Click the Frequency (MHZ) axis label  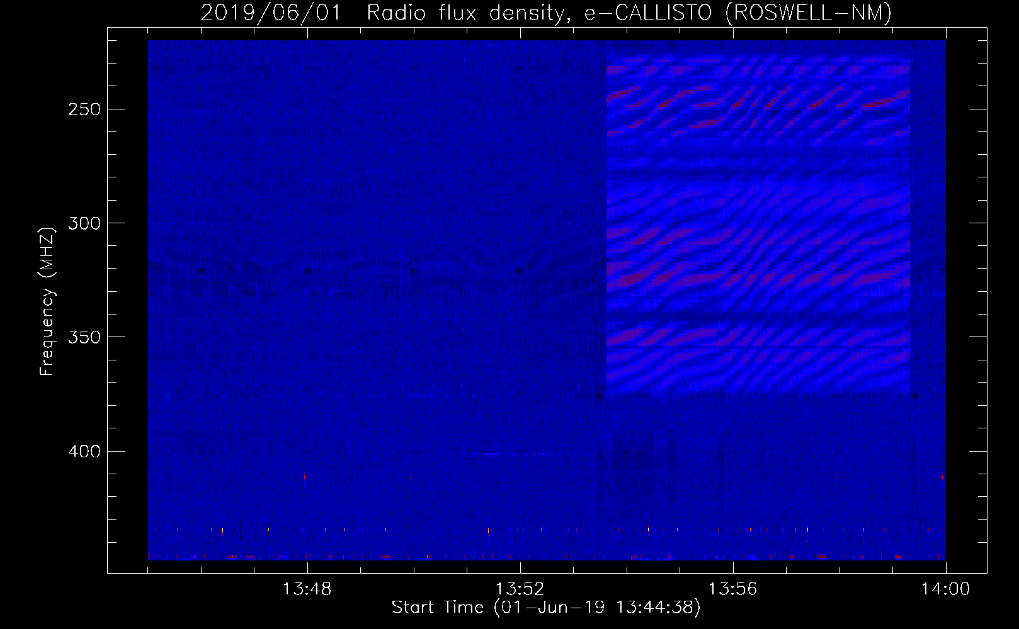coord(47,302)
